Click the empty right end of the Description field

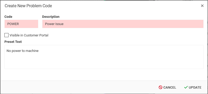click(173, 24)
